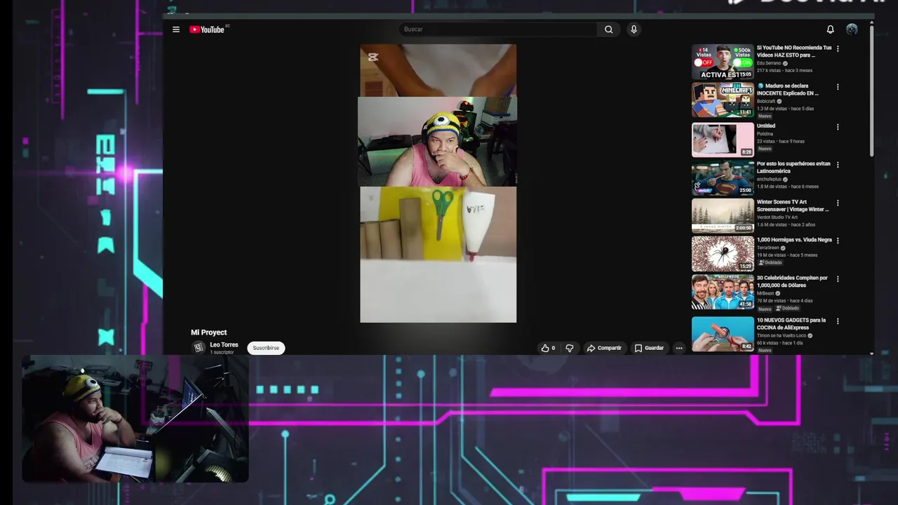Click the webcam overlay feed
Viewport: 898px width, 505px height.
click(x=135, y=418)
